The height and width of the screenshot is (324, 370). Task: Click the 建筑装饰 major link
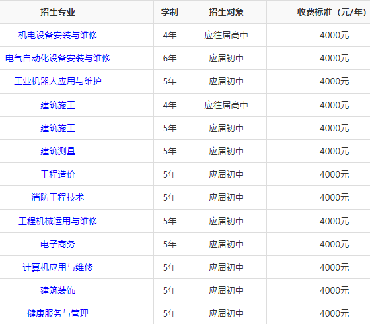58,290
